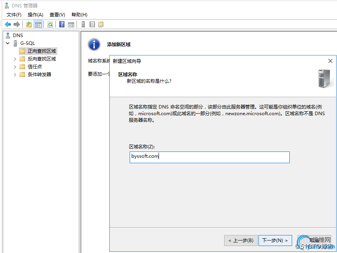Viewport: 337px width, 253px height.
Task: Go back with the blue Back arrow
Action: 8,24
